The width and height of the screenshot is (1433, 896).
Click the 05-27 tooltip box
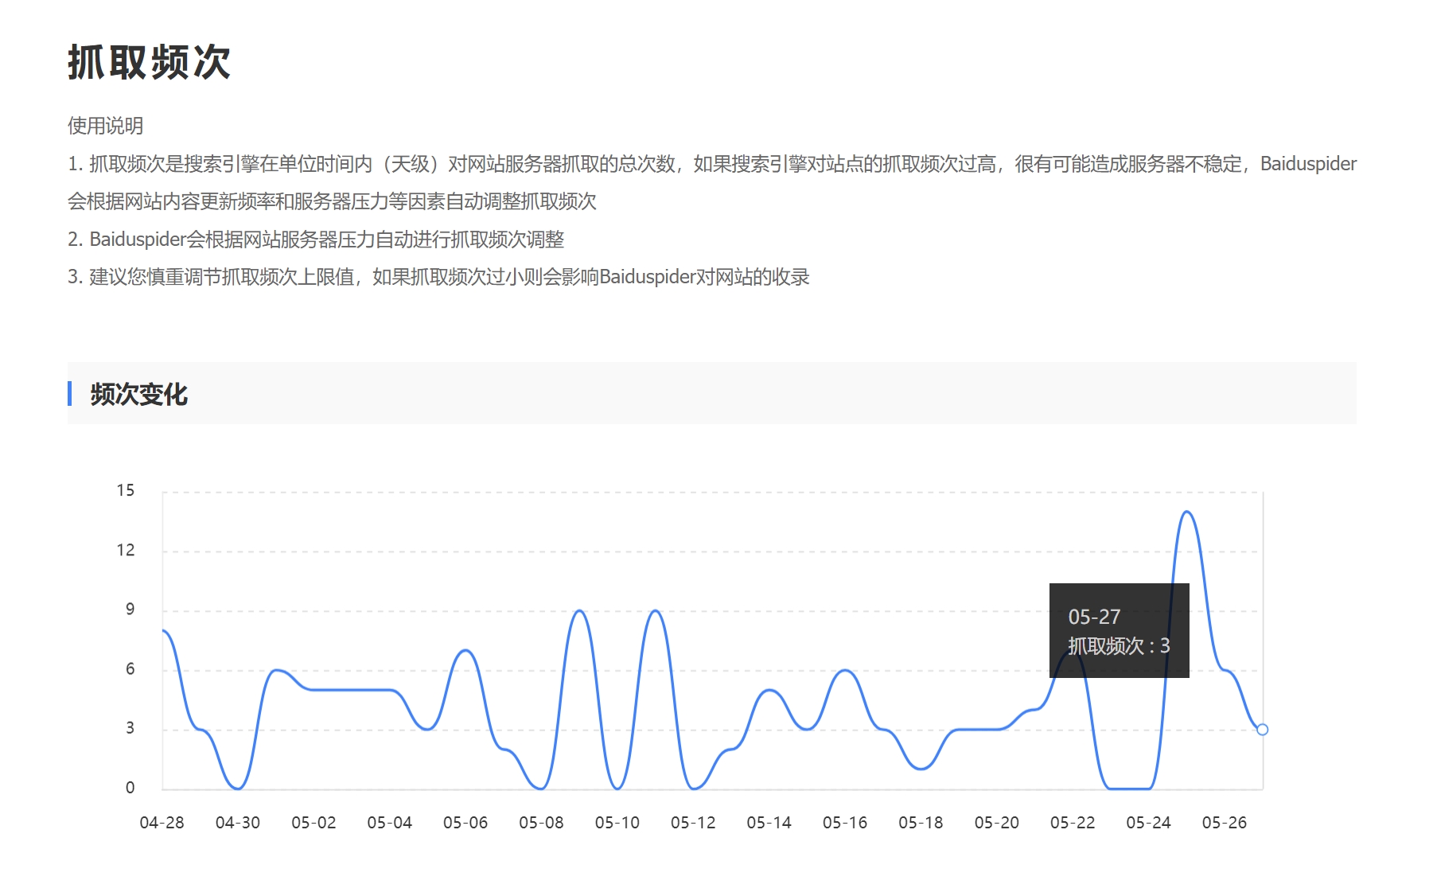(x=1119, y=630)
